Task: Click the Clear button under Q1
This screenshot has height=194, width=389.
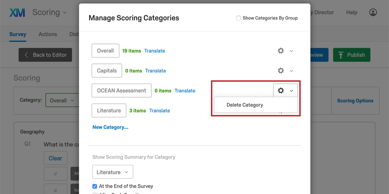Action: 55,158
